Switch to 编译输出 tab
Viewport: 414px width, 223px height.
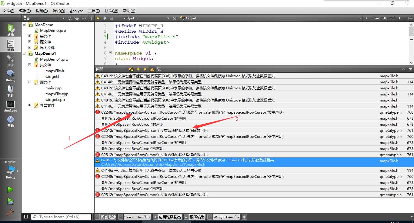click(x=195, y=217)
